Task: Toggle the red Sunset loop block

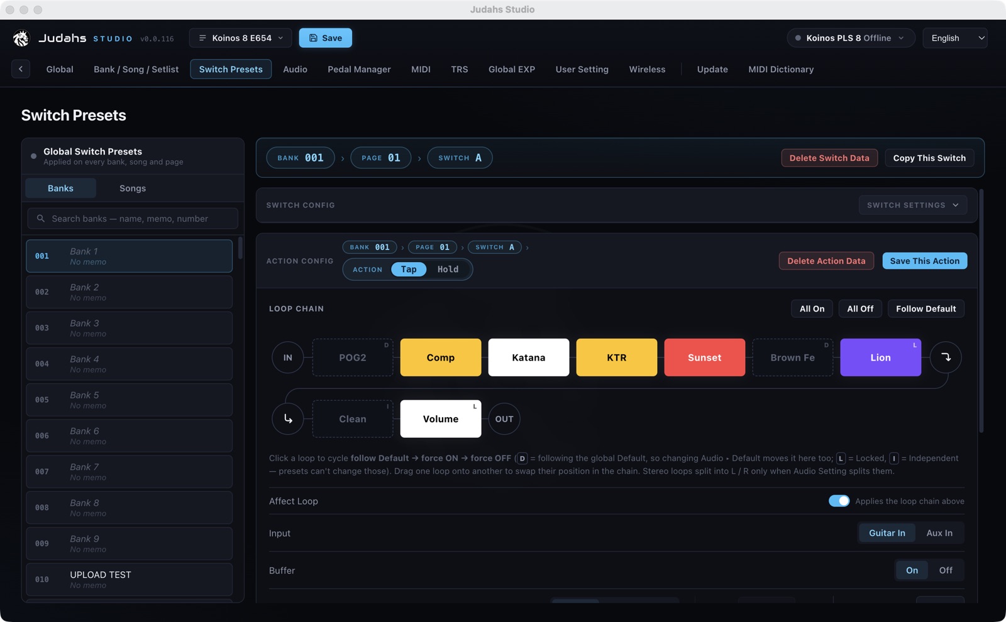Action: click(x=705, y=357)
